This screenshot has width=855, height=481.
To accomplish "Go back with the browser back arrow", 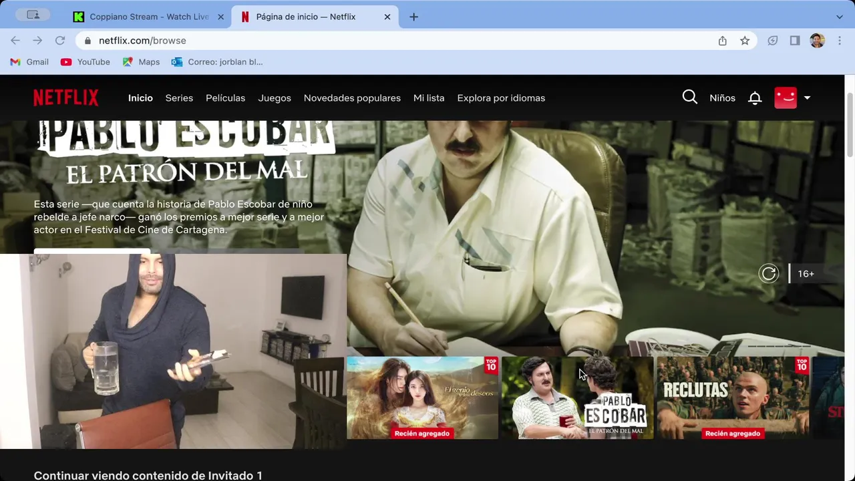I will click(15, 41).
